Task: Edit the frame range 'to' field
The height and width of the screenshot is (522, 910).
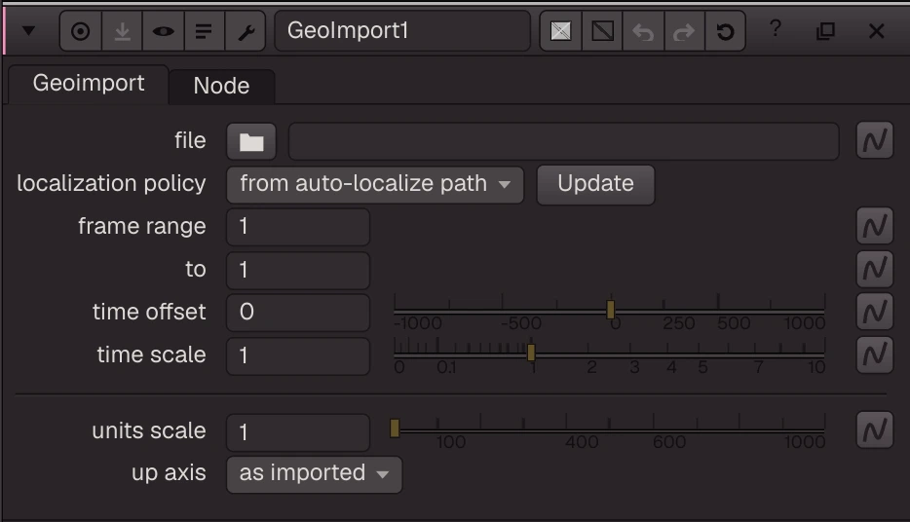Action: click(x=298, y=270)
